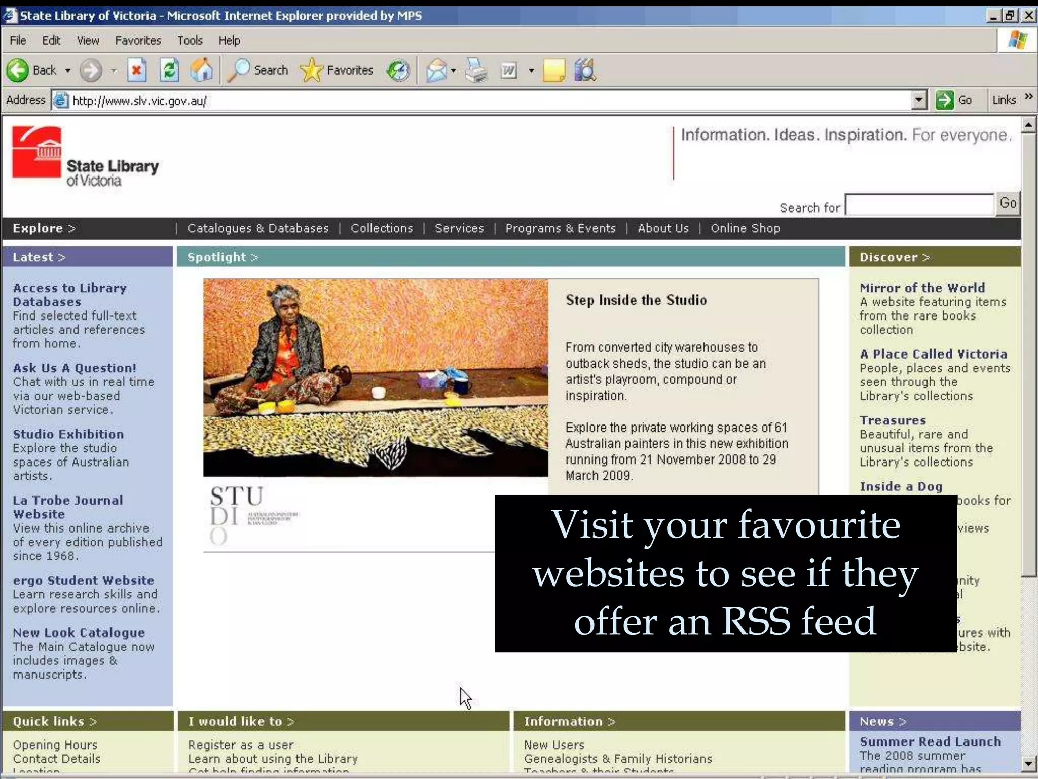This screenshot has width=1038, height=779.
Task: Open the Favorites menu
Action: click(138, 40)
